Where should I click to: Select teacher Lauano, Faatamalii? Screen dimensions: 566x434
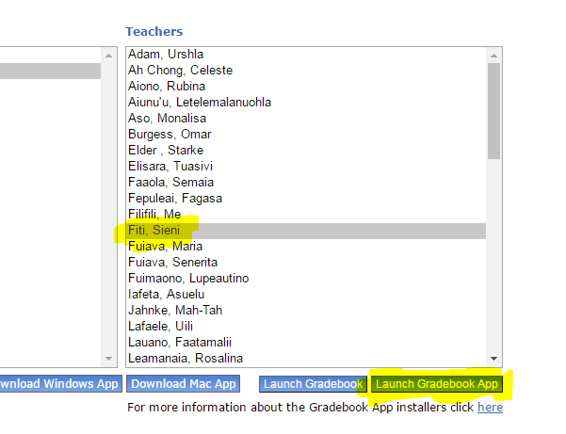click(x=306, y=342)
